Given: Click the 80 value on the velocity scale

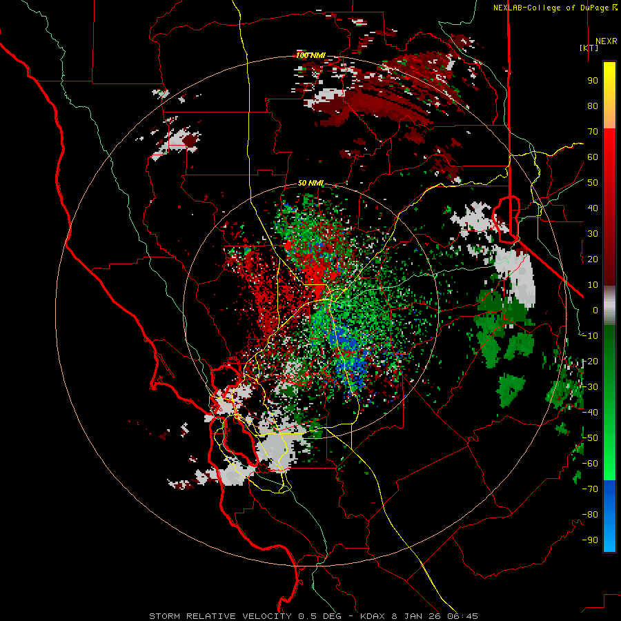Looking at the screenshot, I should click(593, 106).
